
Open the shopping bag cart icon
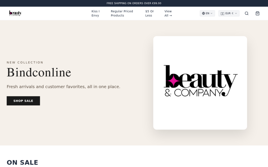pos(258,14)
